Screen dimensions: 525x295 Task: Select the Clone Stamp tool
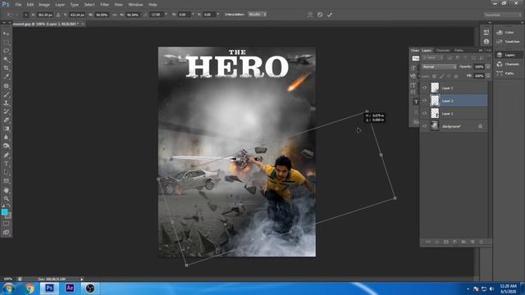coord(6,103)
